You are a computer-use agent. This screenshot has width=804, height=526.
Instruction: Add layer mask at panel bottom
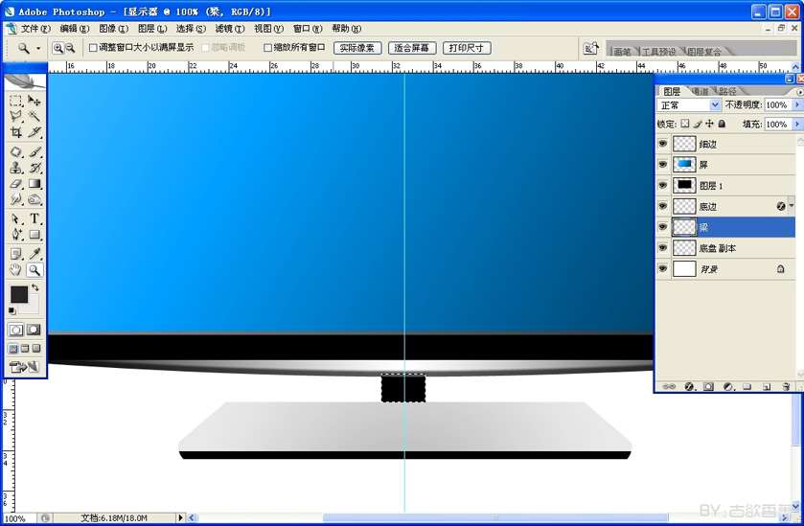pyautogui.click(x=708, y=386)
